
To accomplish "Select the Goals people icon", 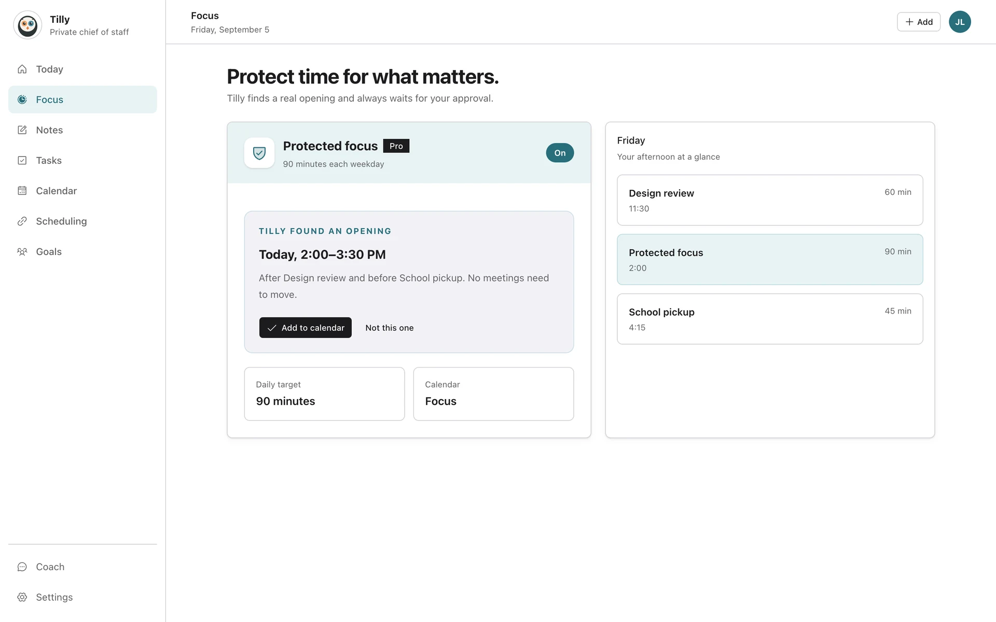I will [22, 252].
